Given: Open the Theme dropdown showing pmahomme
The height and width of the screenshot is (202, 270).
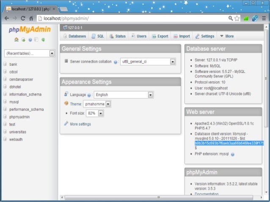Looking at the screenshot, I should [x=97, y=104].
